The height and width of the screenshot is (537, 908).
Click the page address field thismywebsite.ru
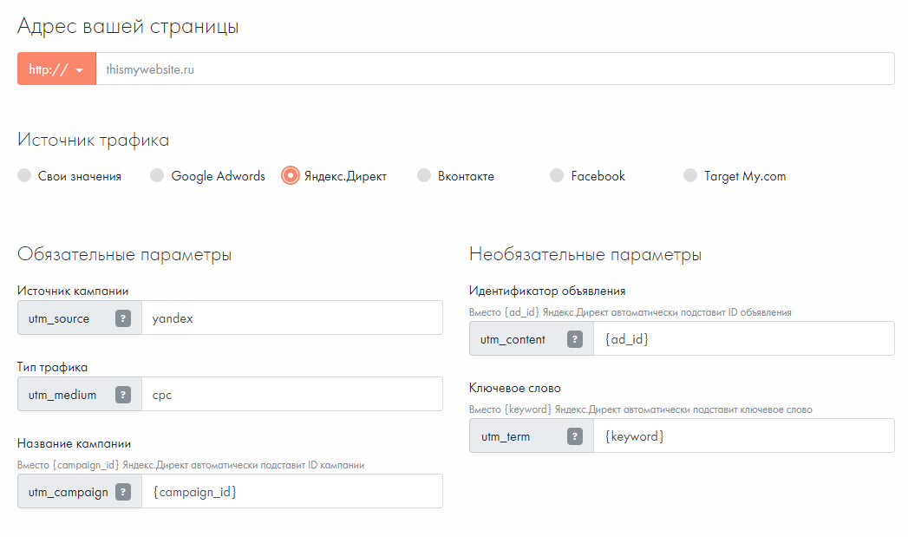(x=495, y=69)
